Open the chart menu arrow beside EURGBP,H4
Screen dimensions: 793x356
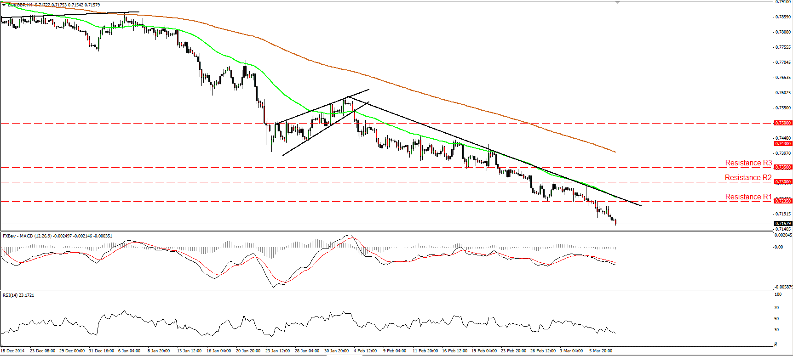pyautogui.click(x=4, y=5)
